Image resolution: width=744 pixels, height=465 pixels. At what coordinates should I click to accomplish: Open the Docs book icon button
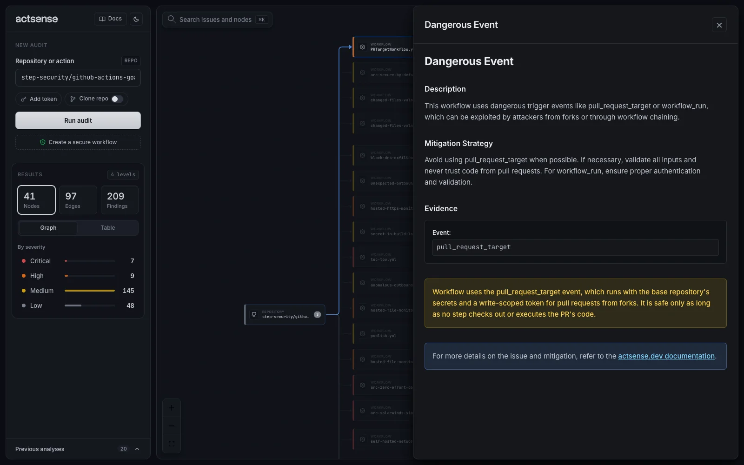click(110, 19)
